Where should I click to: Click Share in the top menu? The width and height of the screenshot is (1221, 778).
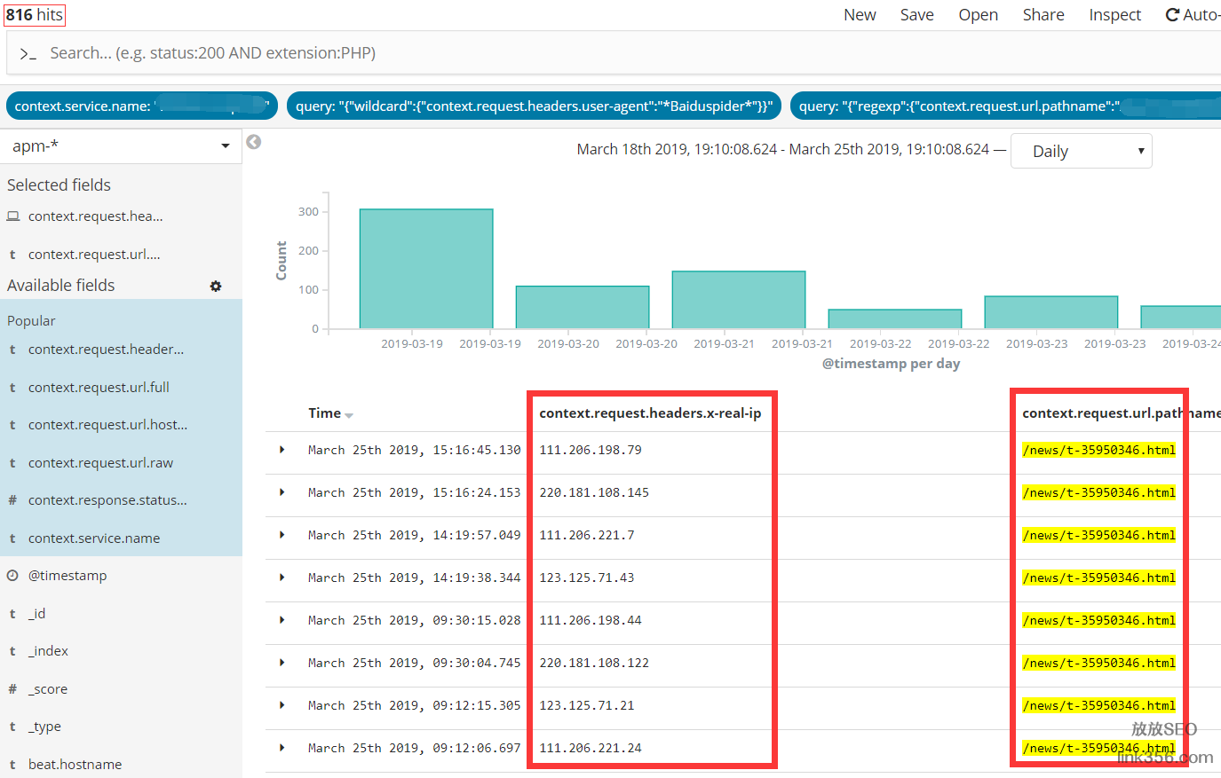1043,15
